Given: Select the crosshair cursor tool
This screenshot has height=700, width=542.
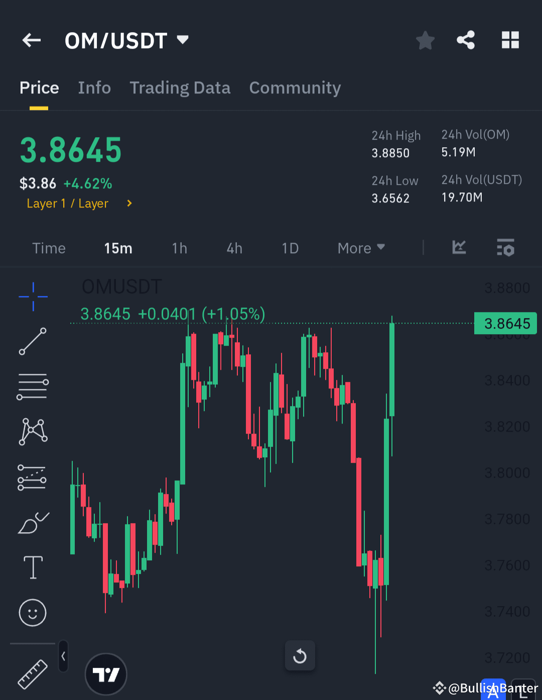Looking at the screenshot, I should coord(33,297).
